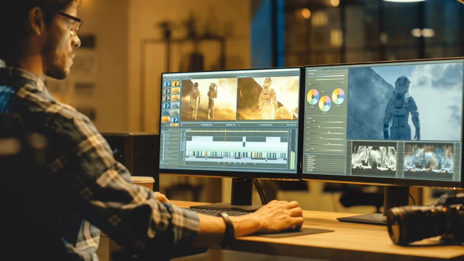Click the go-to-start icon in source transport controls
Viewport: 464px width, 261px height.
pos(202,125)
